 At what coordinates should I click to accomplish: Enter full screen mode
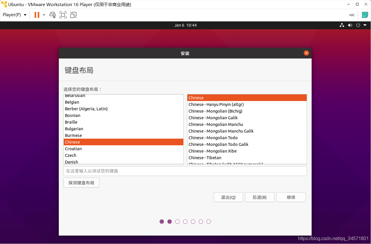[x=63, y=15]
